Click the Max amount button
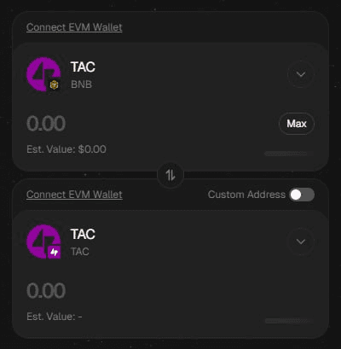Viewport: 341px width, 349px height. pos(297,124)
